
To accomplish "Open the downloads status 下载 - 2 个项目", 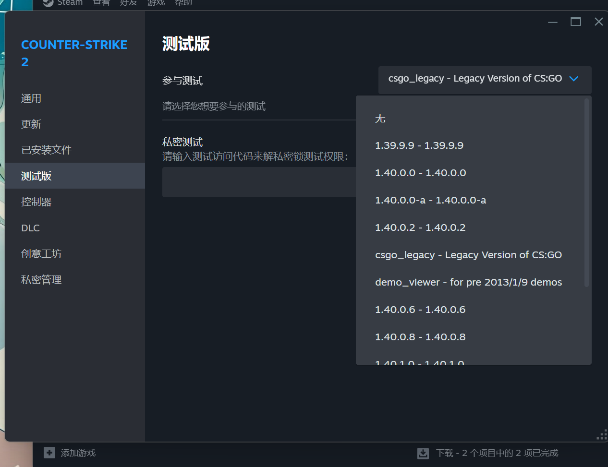I will click(497, 453).
